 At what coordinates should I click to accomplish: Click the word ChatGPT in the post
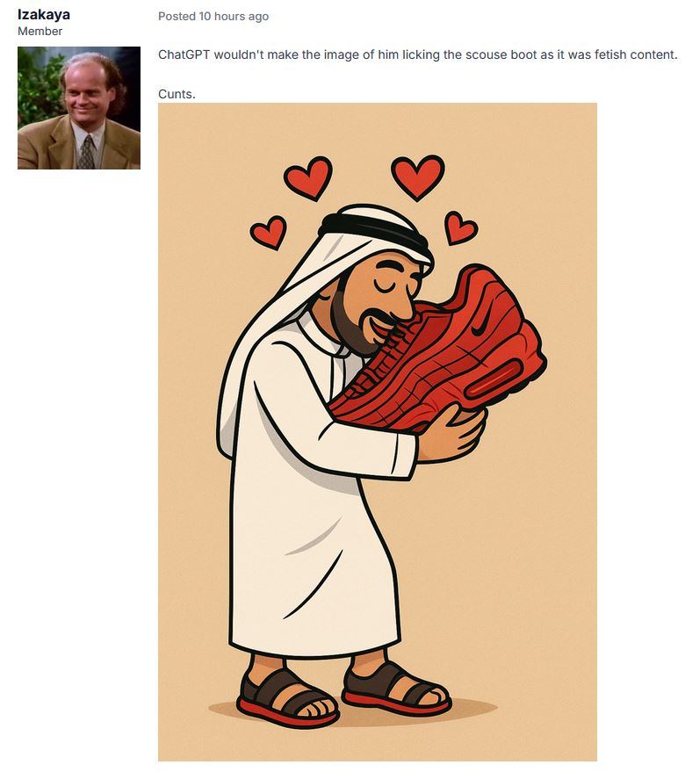[x=184, y=54]
